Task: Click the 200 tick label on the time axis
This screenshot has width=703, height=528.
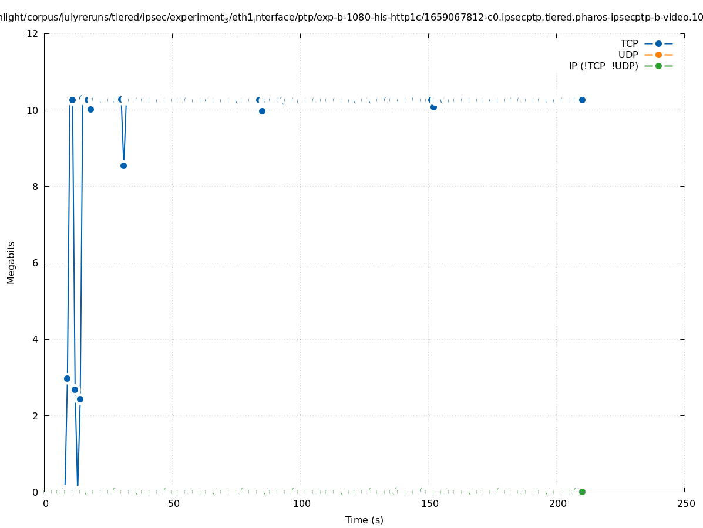Action: (557, 503)
